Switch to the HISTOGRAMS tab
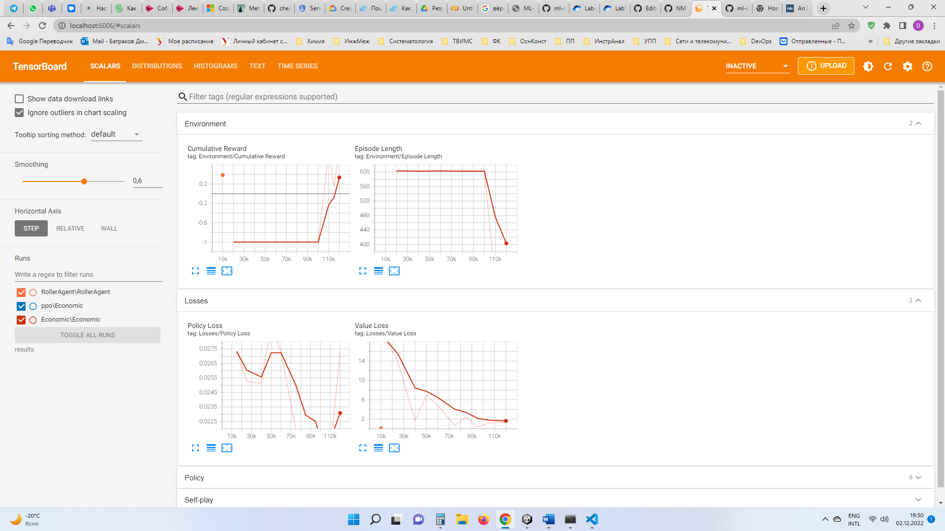Image resolution: width=945 pixels, height=531 pixels. [215, 66]
